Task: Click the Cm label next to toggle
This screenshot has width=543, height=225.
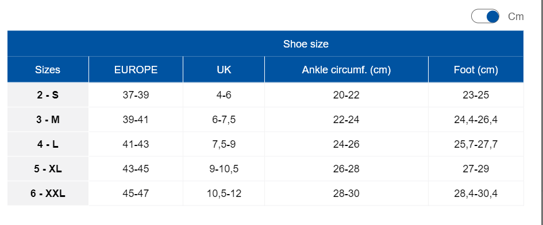Action: pyautogui.click(x=515, y=17)
